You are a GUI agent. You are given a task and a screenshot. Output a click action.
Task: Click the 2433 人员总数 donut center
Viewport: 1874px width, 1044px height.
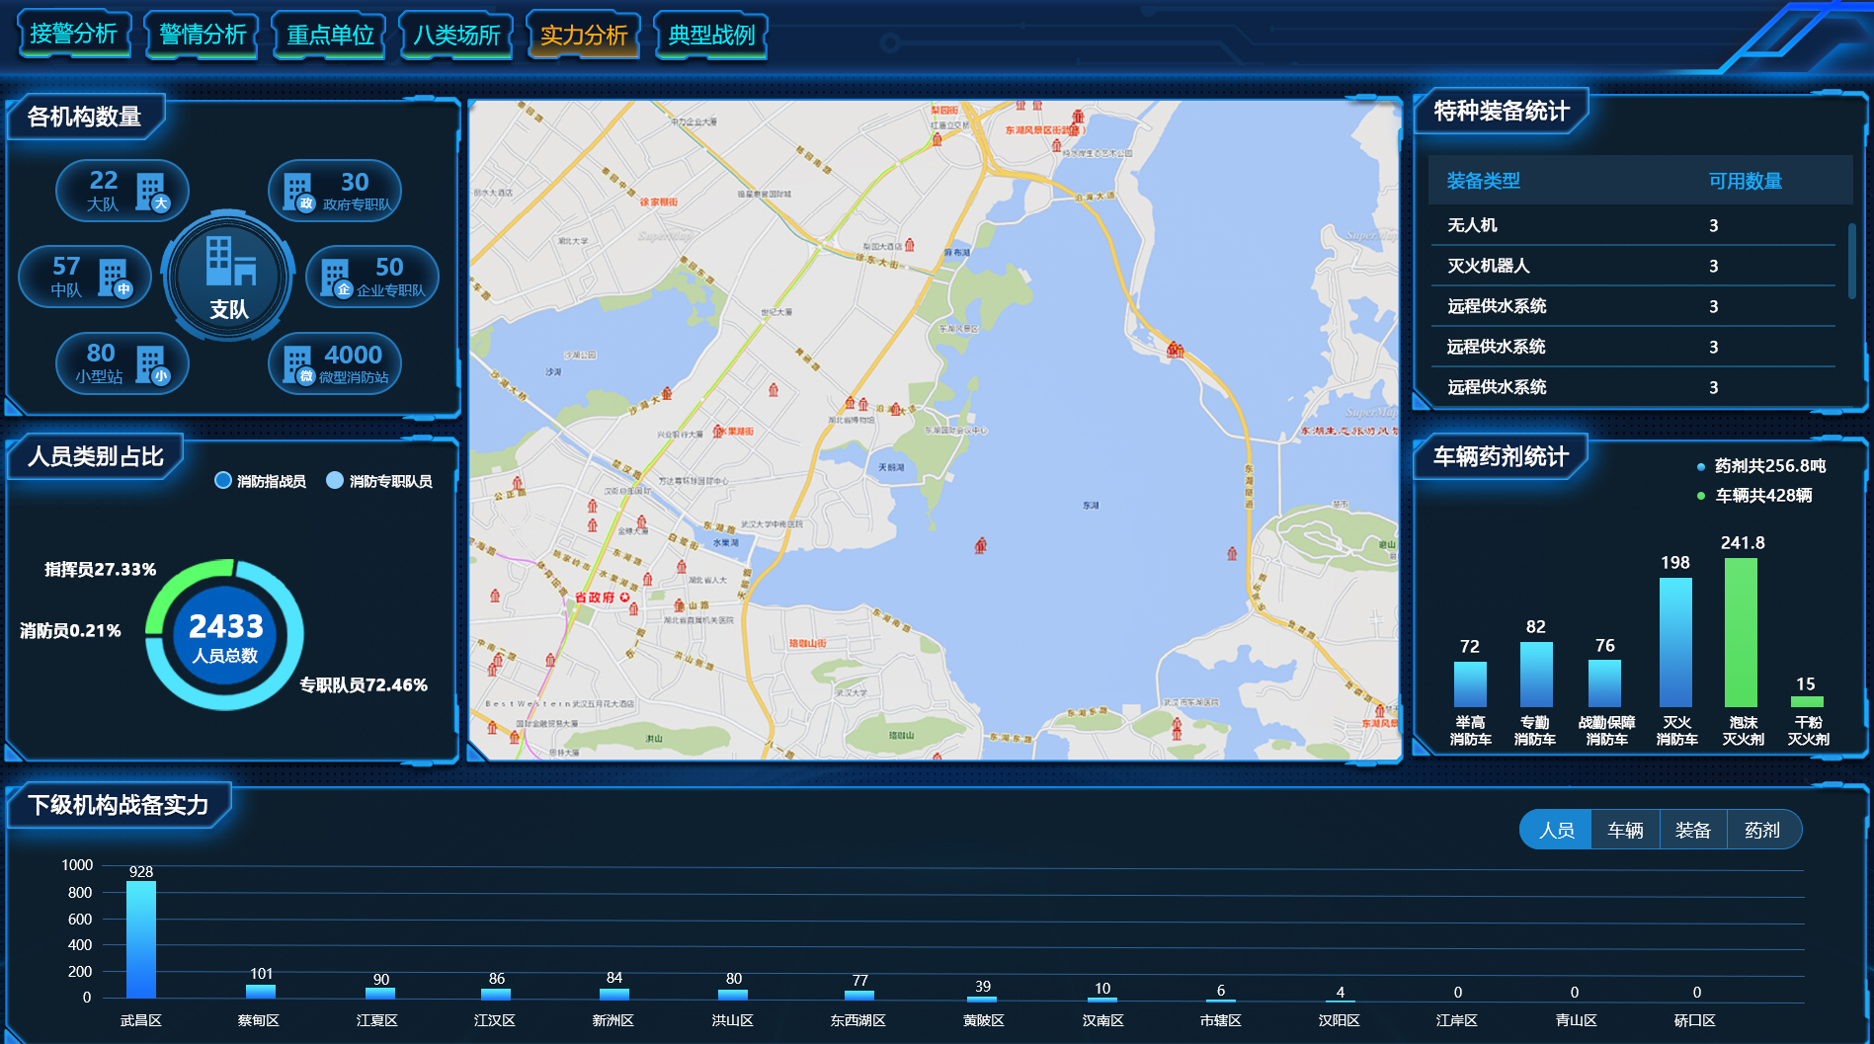225,636
